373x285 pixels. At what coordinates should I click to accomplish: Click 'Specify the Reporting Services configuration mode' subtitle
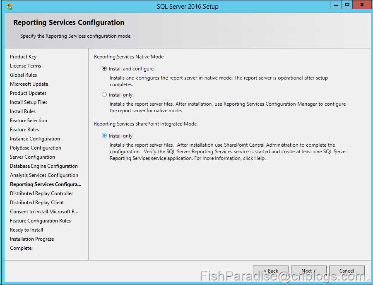(x=76, y=36)
